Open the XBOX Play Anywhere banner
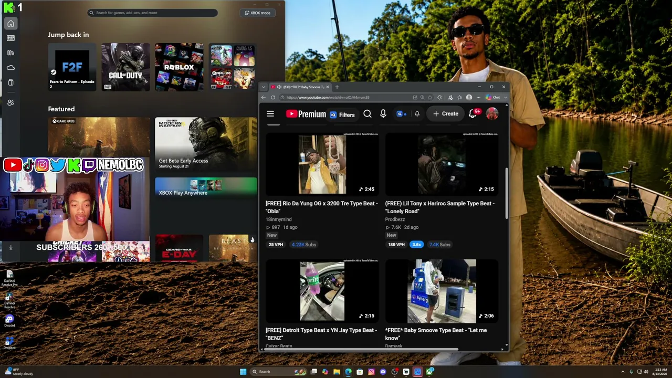The height and width of the screenshot is (378, 672). 206,187
